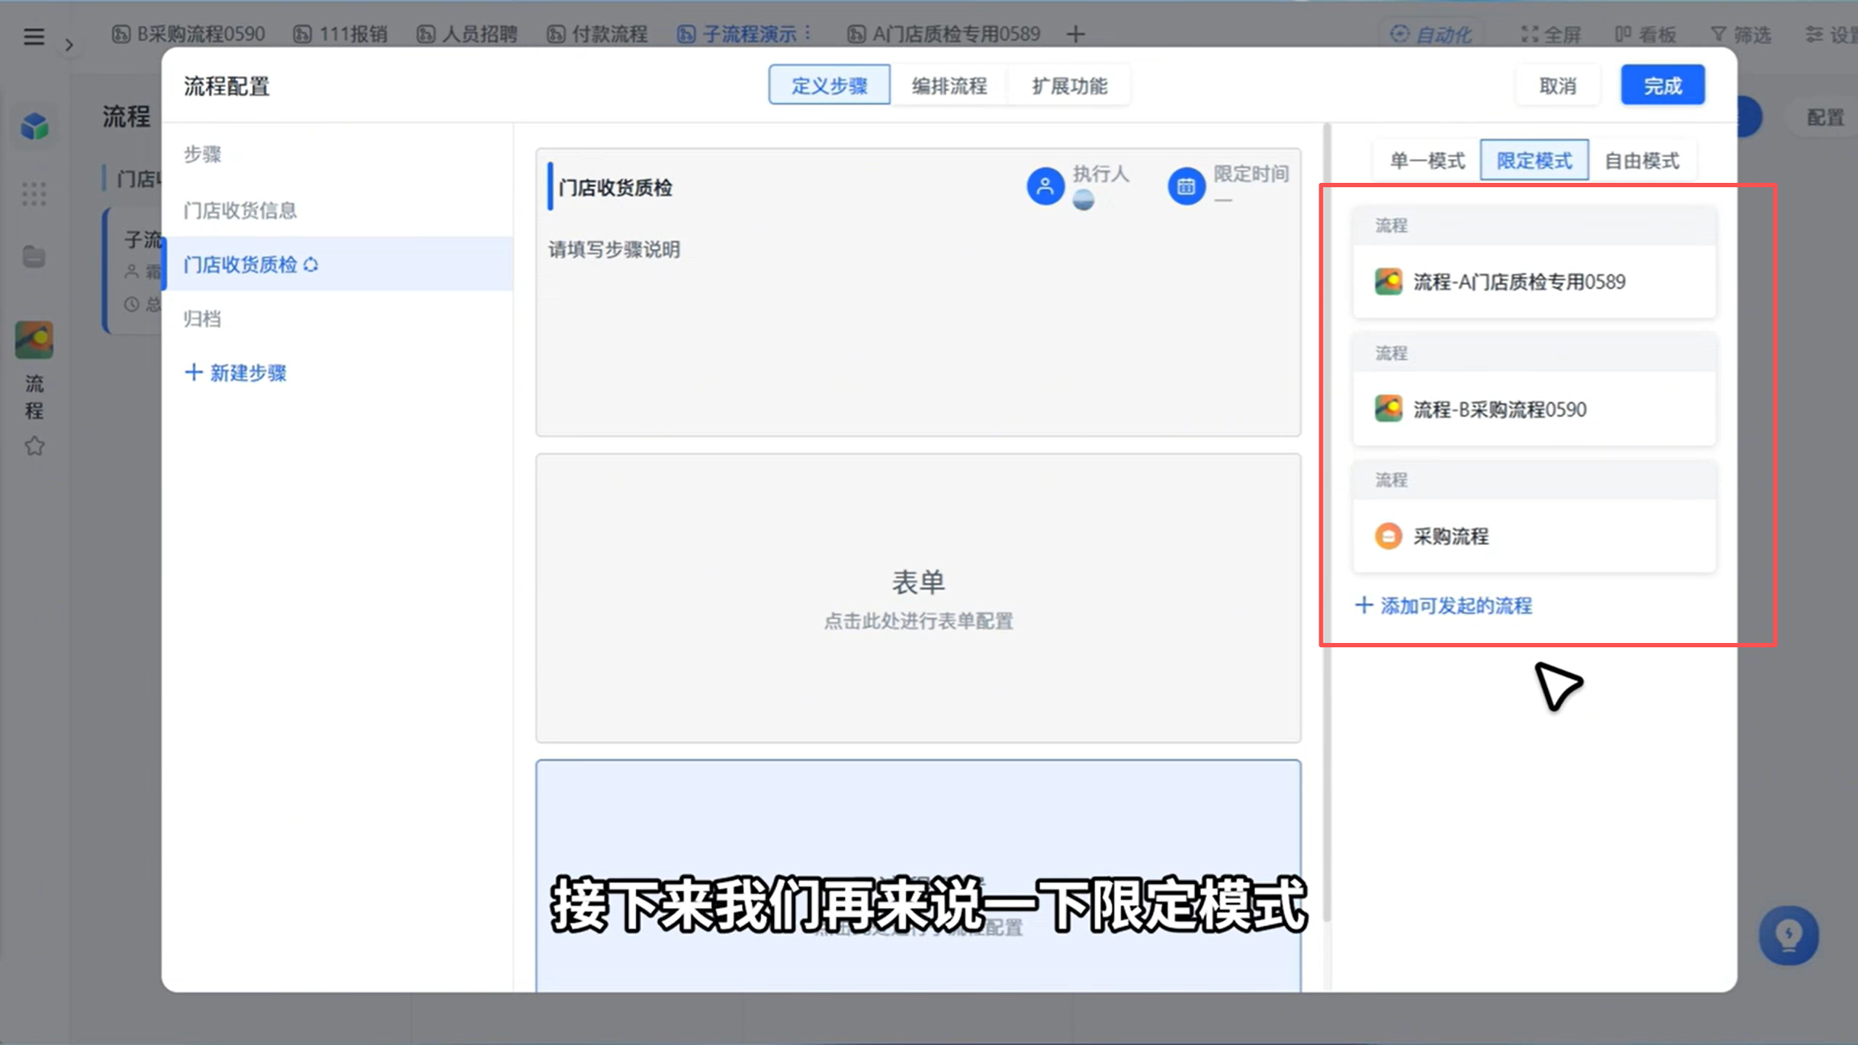Click the 取消 button

click(1558, 86)
